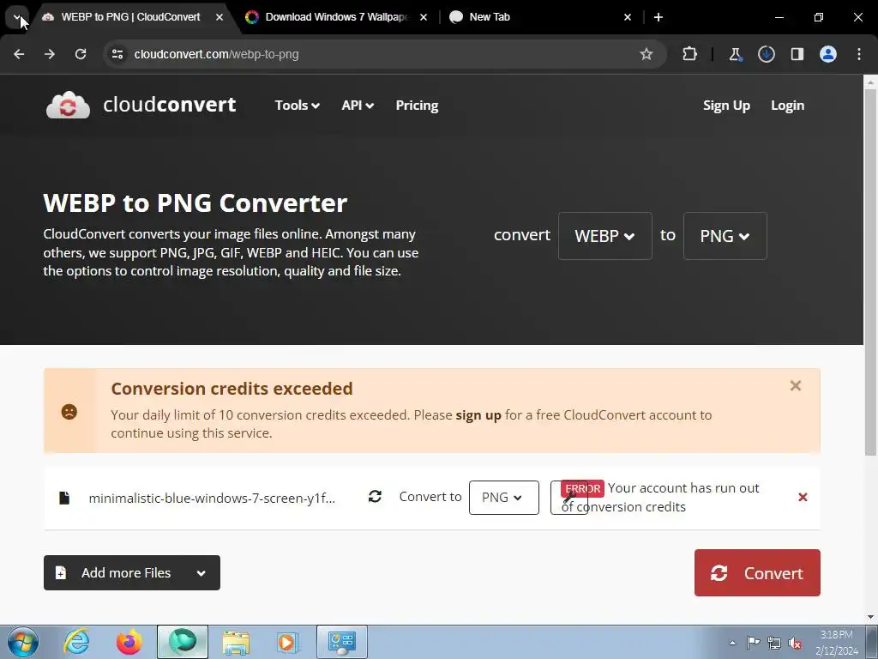The width and height of the screenshot is (878, 659).
Task: Bookmark this page with the star icon
Action: 646,54
